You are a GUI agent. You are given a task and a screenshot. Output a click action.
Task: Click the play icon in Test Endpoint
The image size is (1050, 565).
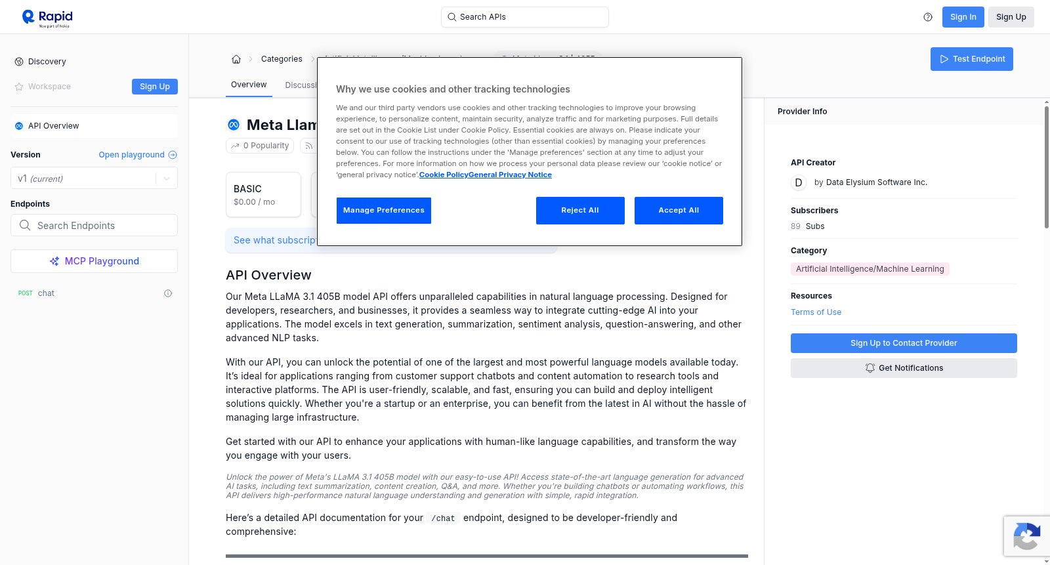(944, 59)
